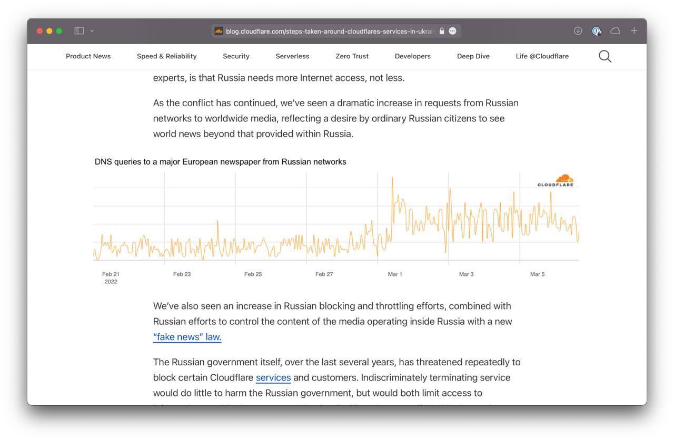Go to Speed & Reliability section
Viewport: 674px width, 441px height.
[167, 56]
